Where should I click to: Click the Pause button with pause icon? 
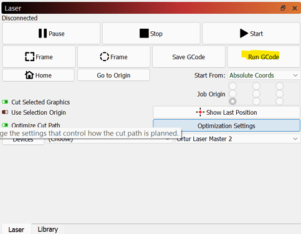click(51, 33)
